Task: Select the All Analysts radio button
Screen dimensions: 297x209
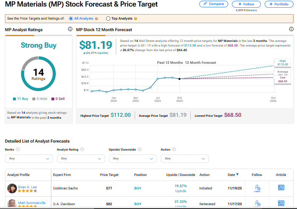Action: pos(71,18)
